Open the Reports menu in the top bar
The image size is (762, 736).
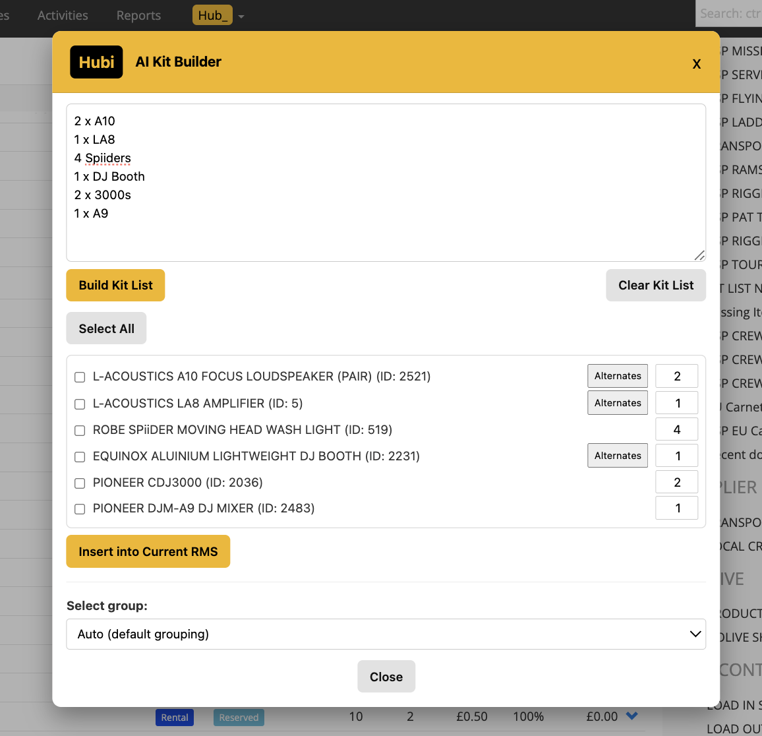138,16
